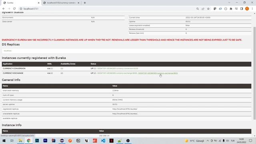
Task: Go forward in Chrome
Action: 9,9
